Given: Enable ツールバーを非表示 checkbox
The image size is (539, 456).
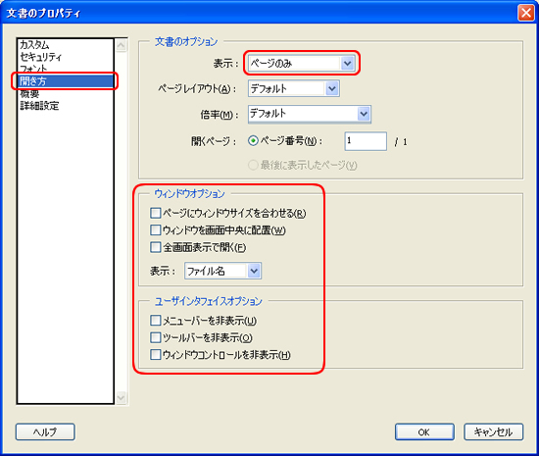Looking at the screenshot, I should tap(156, 337).
